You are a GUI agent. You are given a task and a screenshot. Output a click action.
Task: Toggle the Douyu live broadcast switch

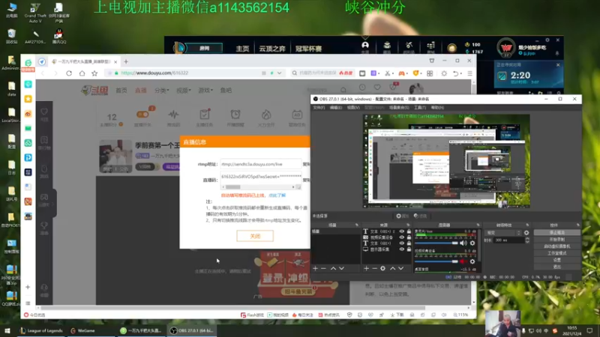142,115
